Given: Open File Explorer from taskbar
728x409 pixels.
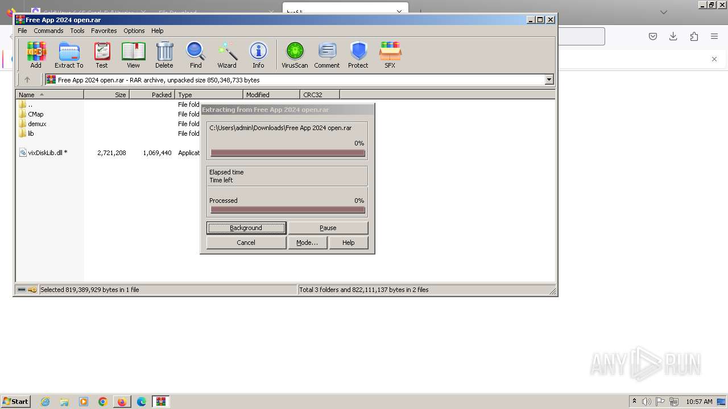Looking at the screenshot, I should click(x=64, y=402).
